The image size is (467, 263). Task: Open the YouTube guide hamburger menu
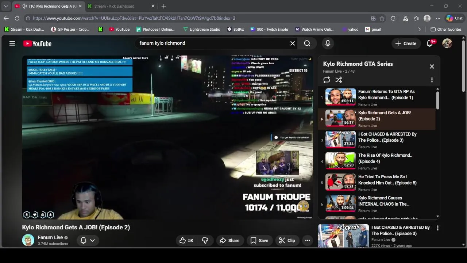coord(12,43)
